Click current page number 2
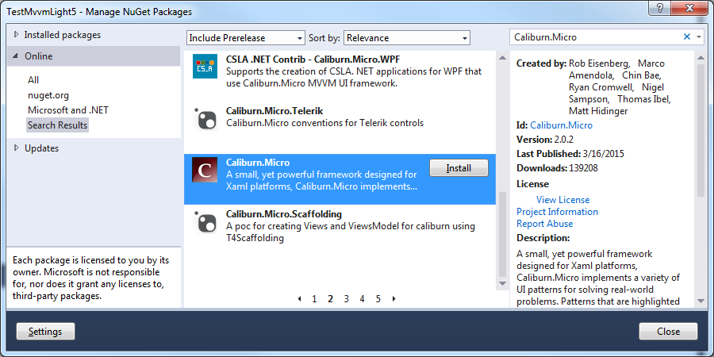Image resolution: width=714 pixels, height=357 pixels. pos(330,299)
